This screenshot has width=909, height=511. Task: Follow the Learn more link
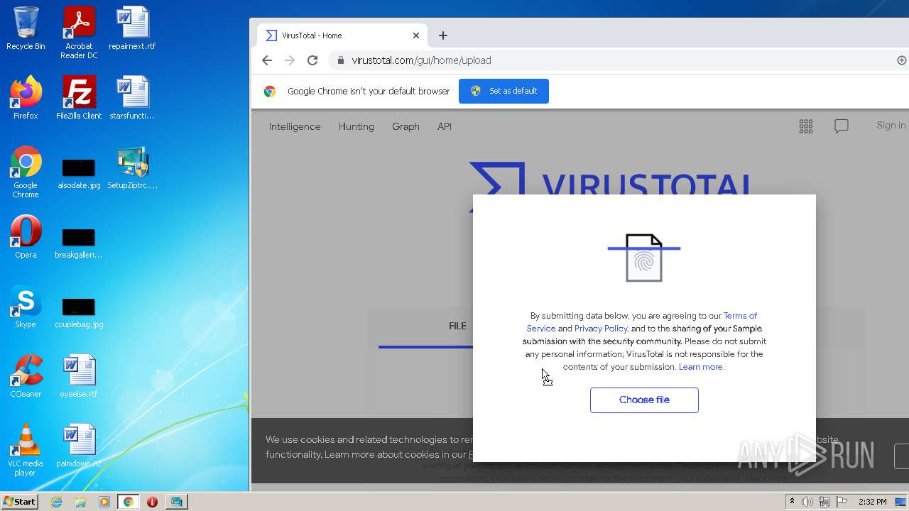(702, 367)
